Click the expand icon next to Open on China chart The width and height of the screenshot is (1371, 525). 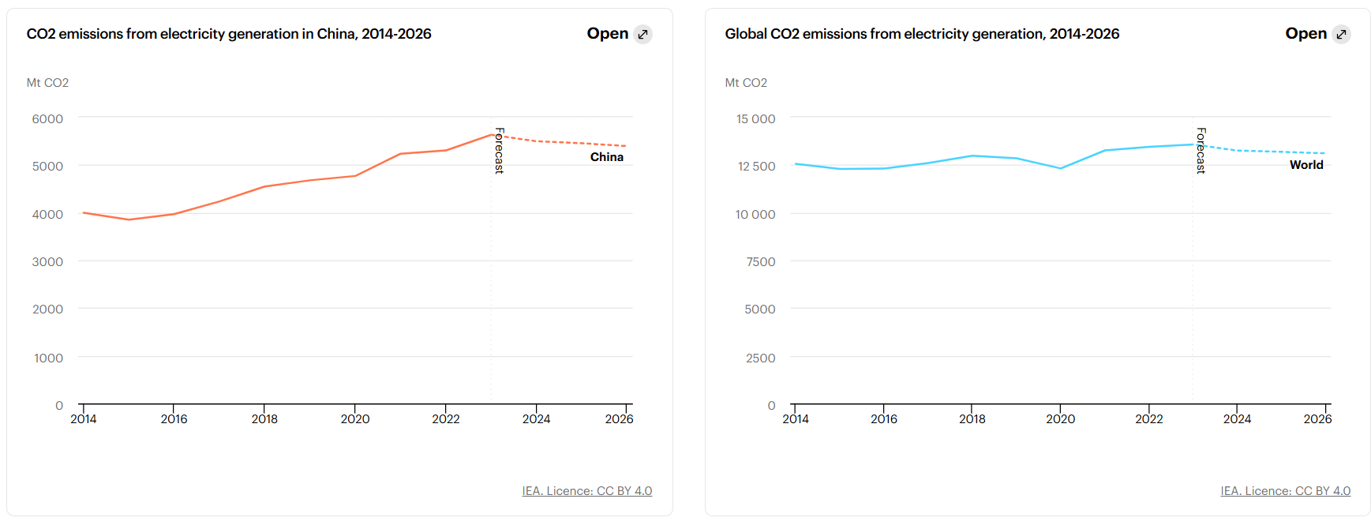tap(642, 34)
